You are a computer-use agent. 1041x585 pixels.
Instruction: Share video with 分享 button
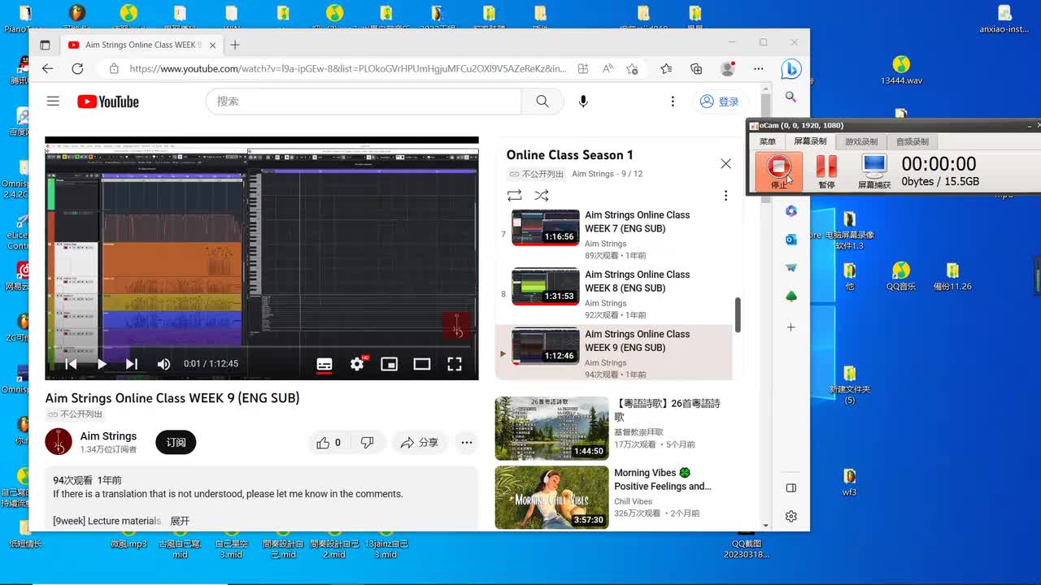point(420,443)
